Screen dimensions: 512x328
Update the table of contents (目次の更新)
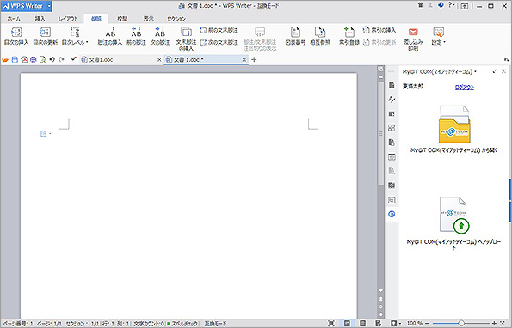tap(46, 36)
